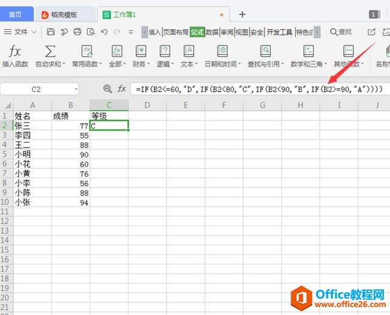The height and width of the screenshot is (315, 390).
Task: Click the Name Box showing C2
Action: point(36,89)
